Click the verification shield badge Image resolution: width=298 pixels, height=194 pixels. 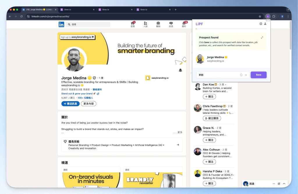tap(94, 78)
